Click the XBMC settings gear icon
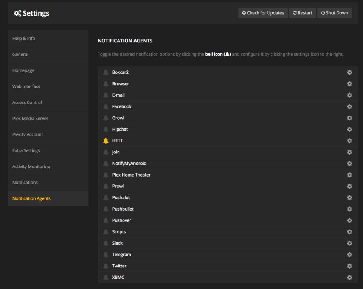The height and width of the screenshot is (289, 363). [x=349, y=277]
